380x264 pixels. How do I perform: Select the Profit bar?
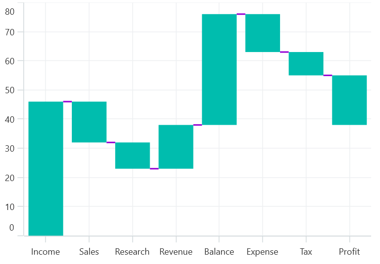(349, 100)
